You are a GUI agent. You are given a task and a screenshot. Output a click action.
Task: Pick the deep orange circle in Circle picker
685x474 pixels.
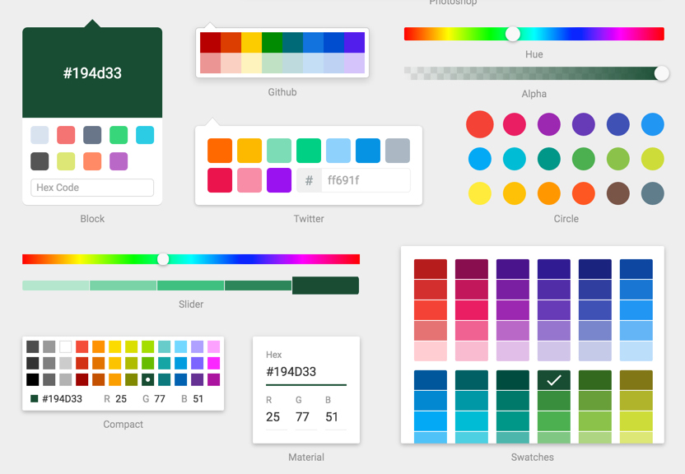(x=584, y=193)
